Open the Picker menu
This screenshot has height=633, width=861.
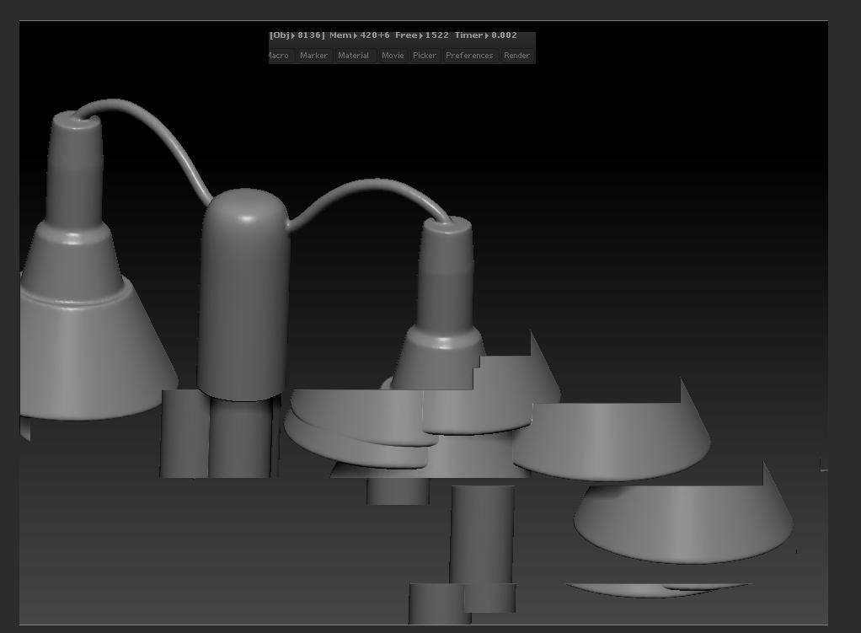[425, 55]
